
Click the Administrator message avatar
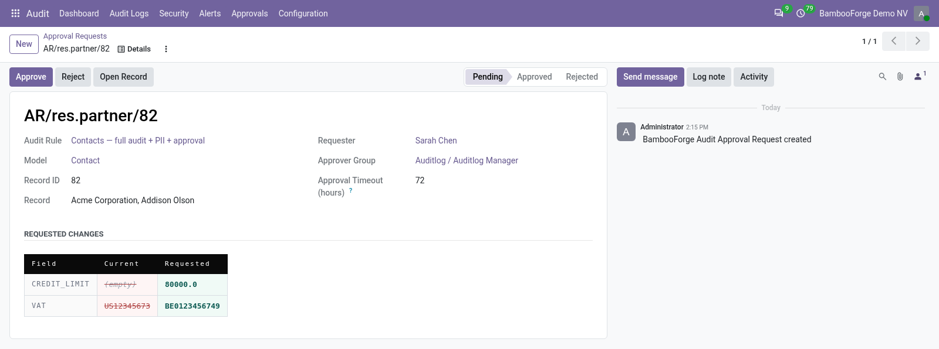tap(626, 132)
